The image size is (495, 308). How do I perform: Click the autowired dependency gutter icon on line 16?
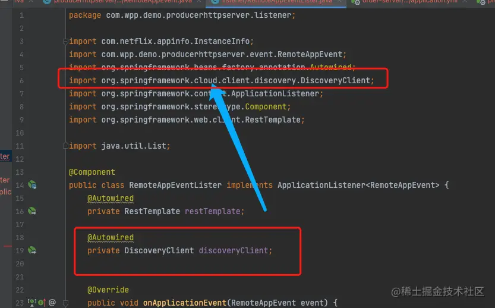pyautogui.click(x=32, y=211)
